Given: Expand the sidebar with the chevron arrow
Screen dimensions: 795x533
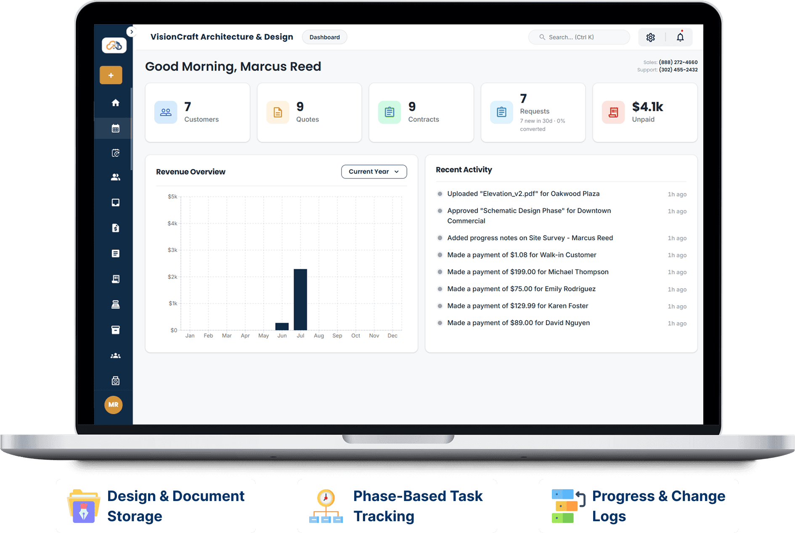Looking at the screenshot, I should click(132, 32).
